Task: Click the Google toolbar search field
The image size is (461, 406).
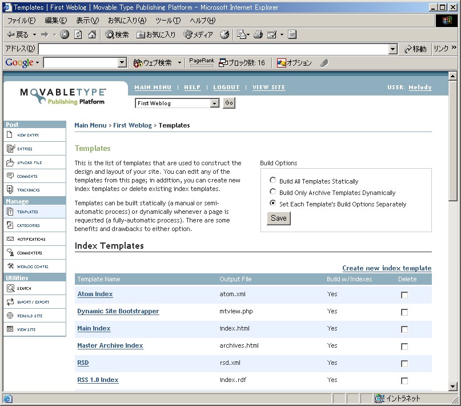Action: (81, 62)
